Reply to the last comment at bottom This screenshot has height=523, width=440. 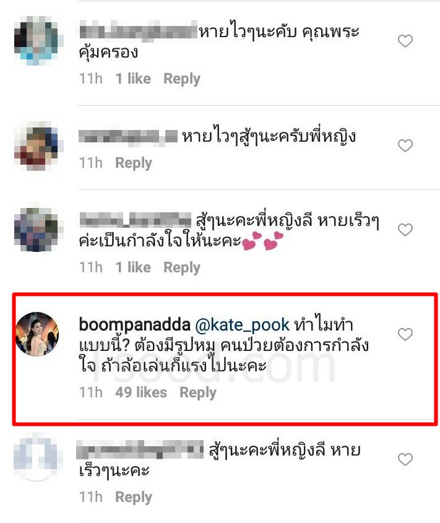(134, 498)
